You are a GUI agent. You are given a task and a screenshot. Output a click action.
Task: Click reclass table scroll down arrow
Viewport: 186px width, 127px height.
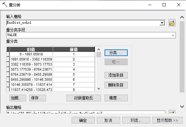[99, 89]
